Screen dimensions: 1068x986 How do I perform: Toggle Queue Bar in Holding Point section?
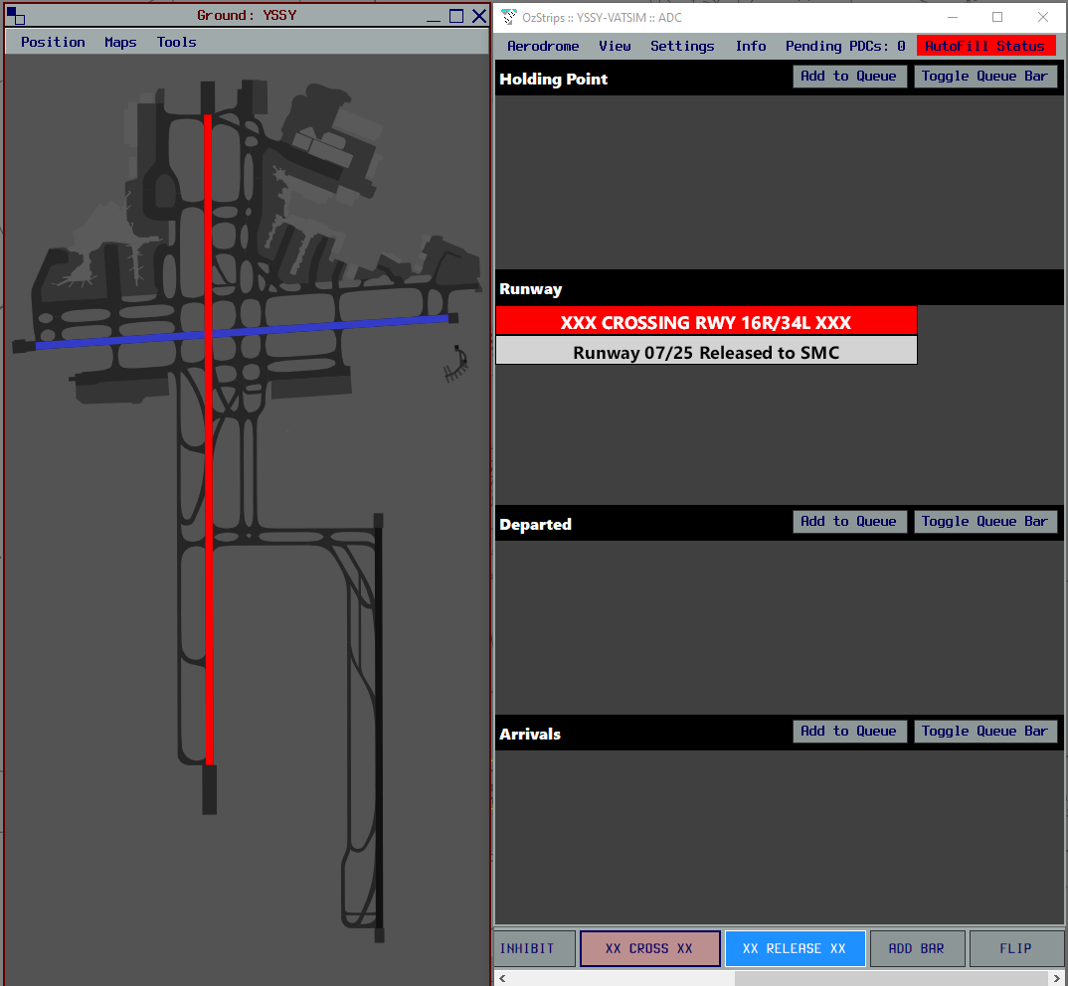point(984,77)
